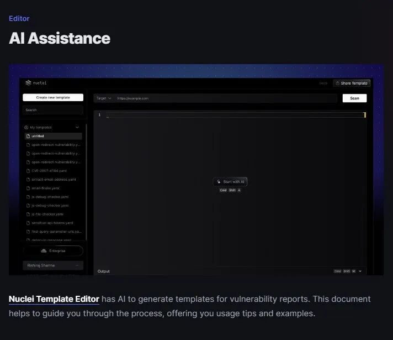The height and width of the screenshot is (340, 393).
Task: Click the Nuclei logo icon
Action: point(28,82)
